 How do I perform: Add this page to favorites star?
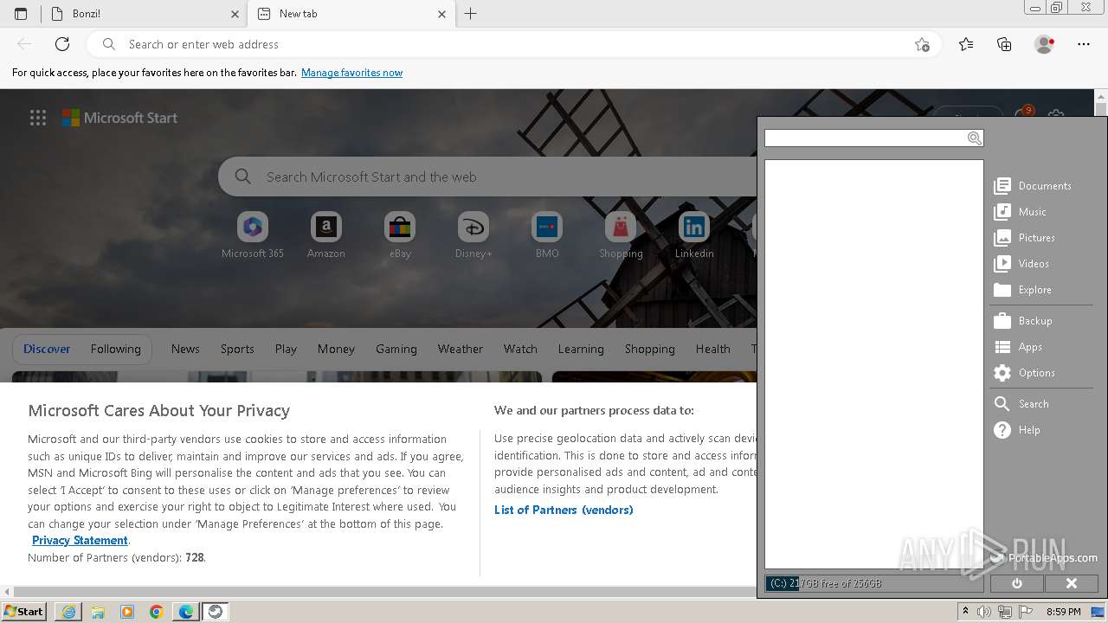click(x=923, y=44)
